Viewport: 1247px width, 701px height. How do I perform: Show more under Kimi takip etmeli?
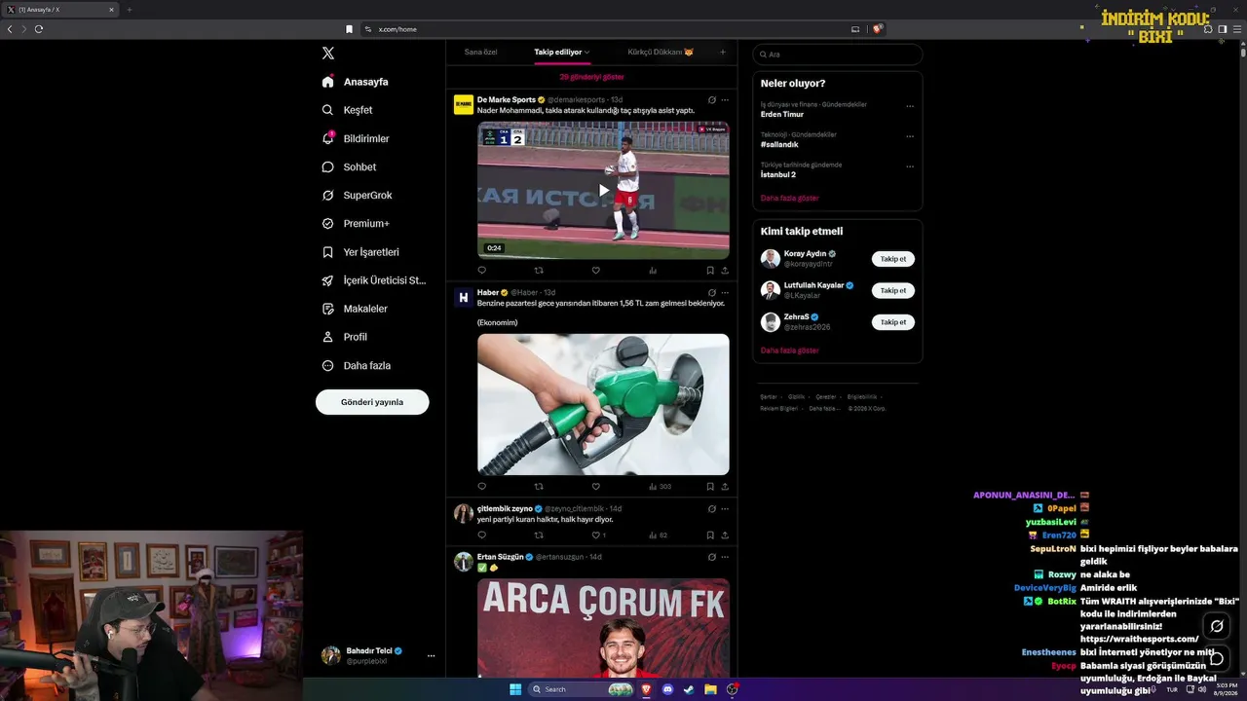click(x=790, y=350)
